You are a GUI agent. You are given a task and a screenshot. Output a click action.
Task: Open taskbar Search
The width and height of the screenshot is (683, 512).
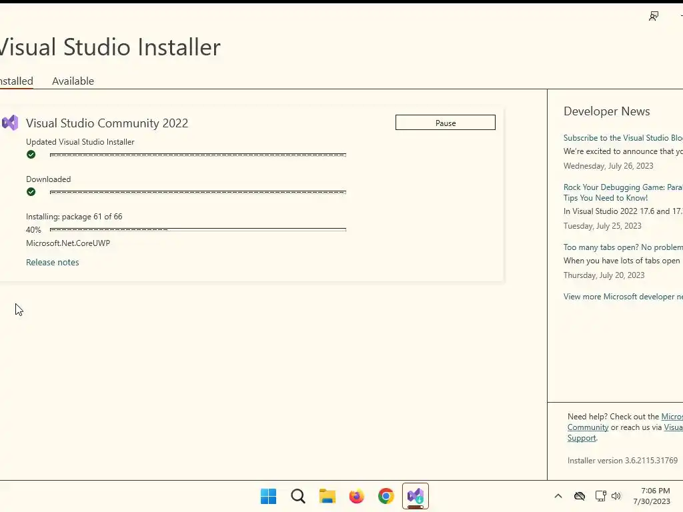[298, 496]
